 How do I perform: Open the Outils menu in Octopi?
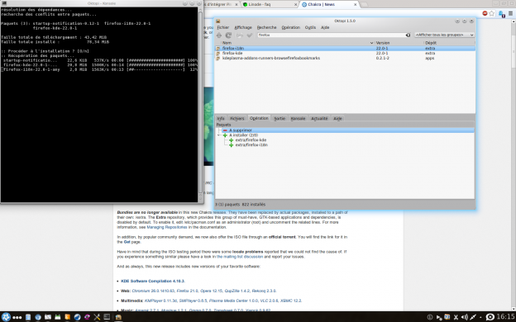(x=310, y=27)
